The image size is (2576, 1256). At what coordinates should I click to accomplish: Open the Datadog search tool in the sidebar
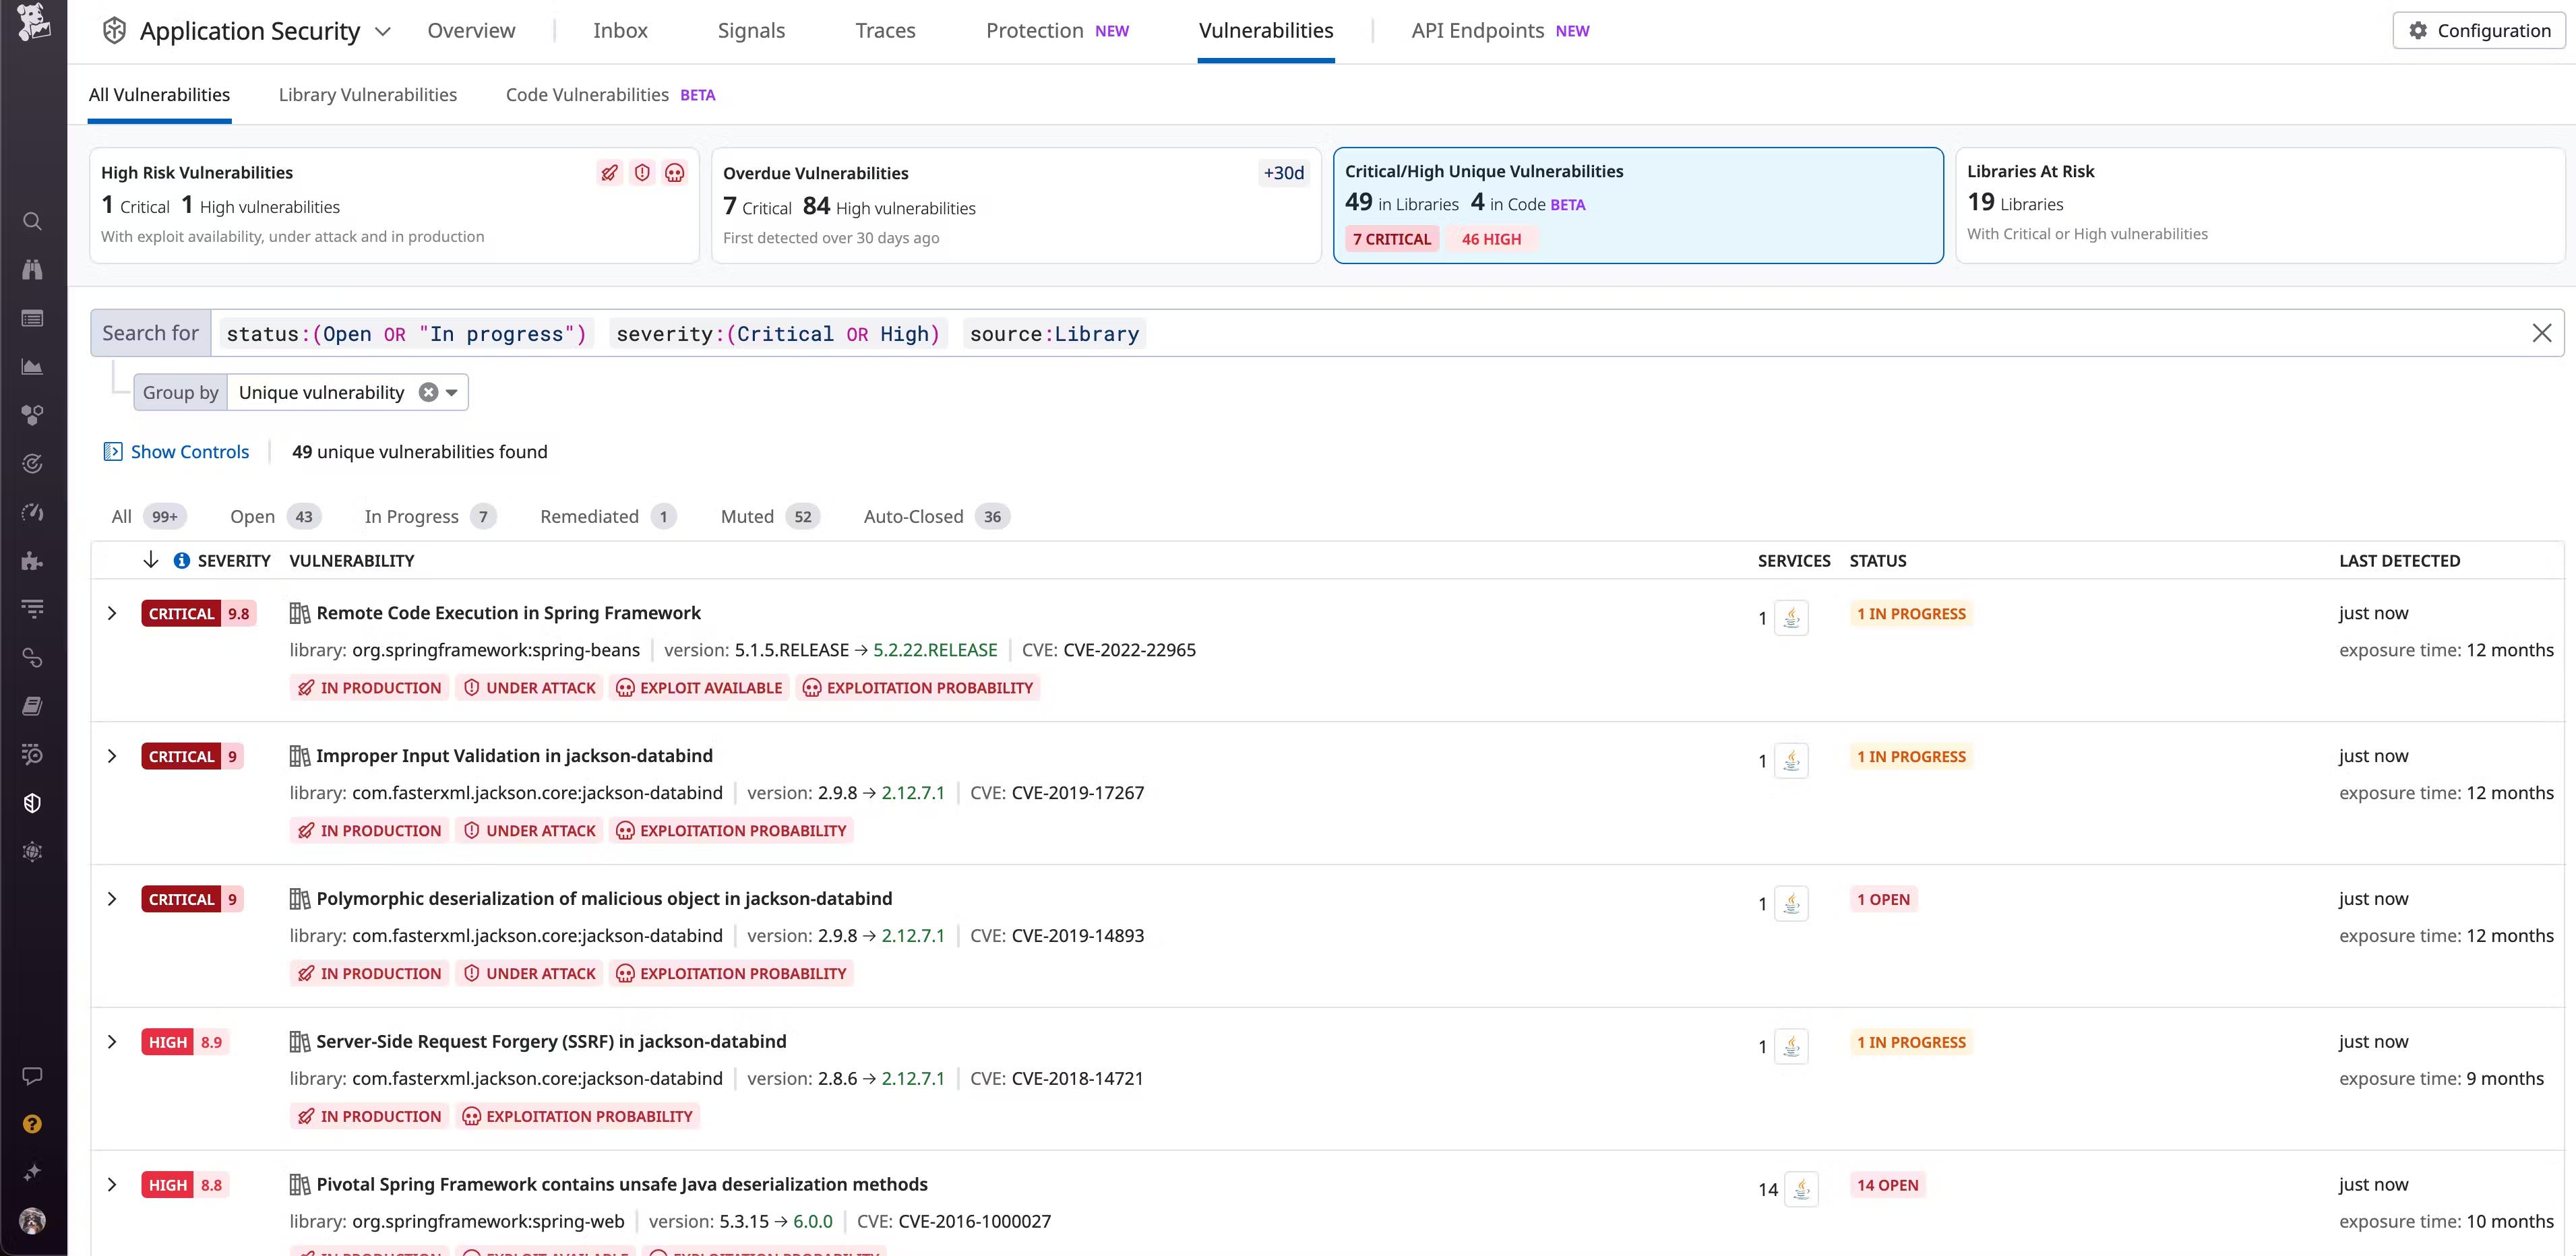32,221
